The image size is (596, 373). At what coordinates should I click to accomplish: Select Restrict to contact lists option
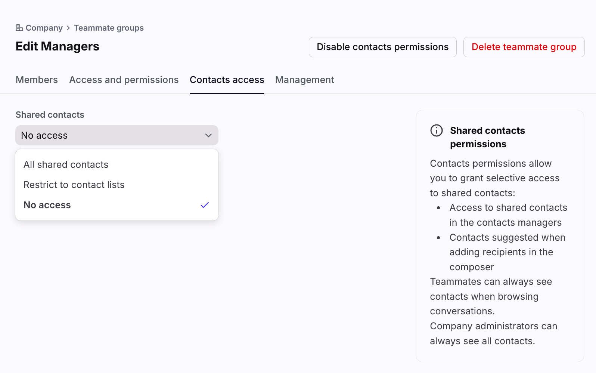coord(74,185)
